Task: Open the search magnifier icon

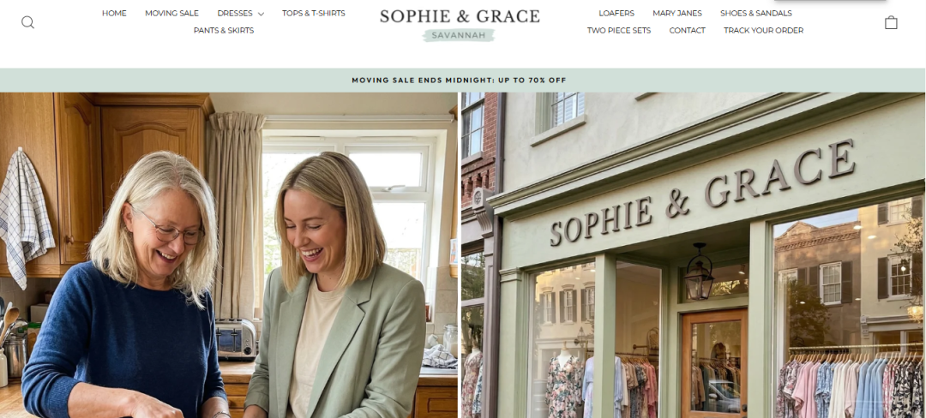Action: point(27,22)
